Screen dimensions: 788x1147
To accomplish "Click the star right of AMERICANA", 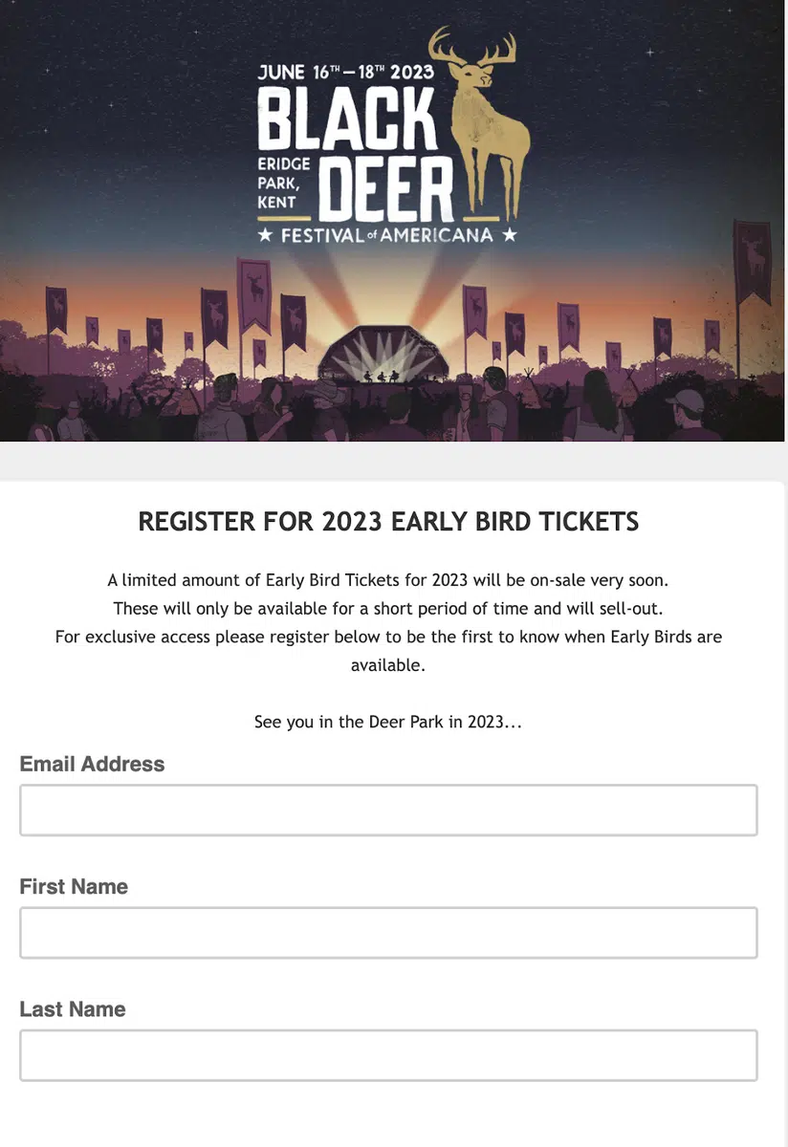I will (509, 234).
